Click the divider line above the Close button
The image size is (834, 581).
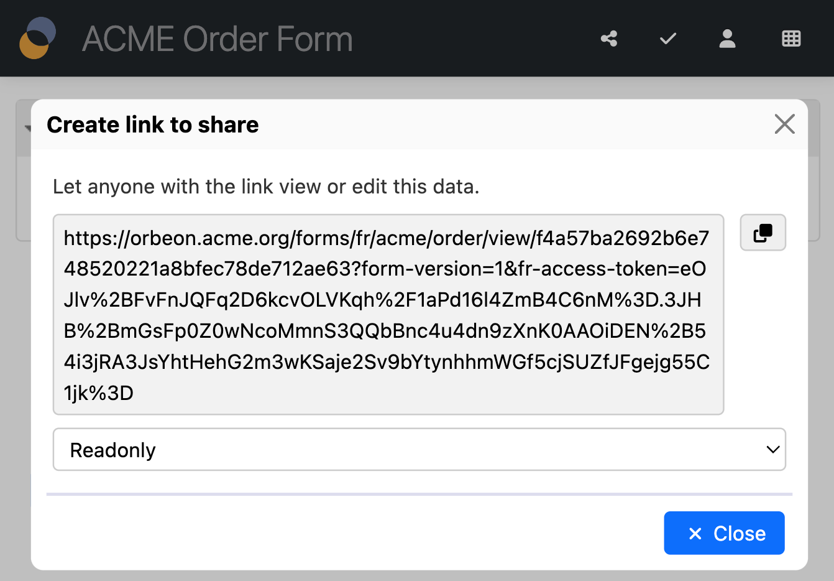tap(419, 495)
